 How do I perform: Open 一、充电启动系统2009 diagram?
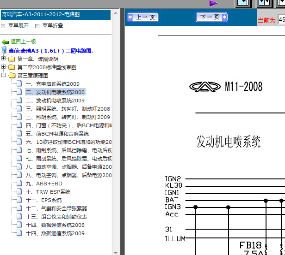(x=53, y=84)
